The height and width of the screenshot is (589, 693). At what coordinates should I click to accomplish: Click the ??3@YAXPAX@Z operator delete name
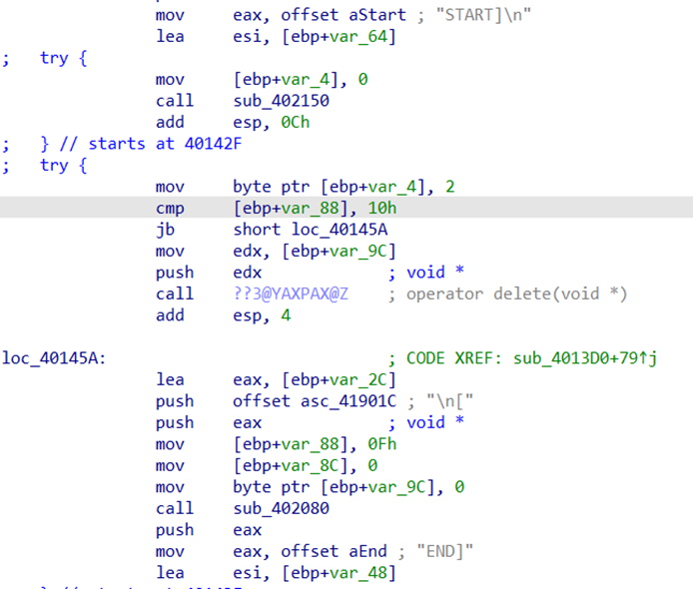click(292, 294)
